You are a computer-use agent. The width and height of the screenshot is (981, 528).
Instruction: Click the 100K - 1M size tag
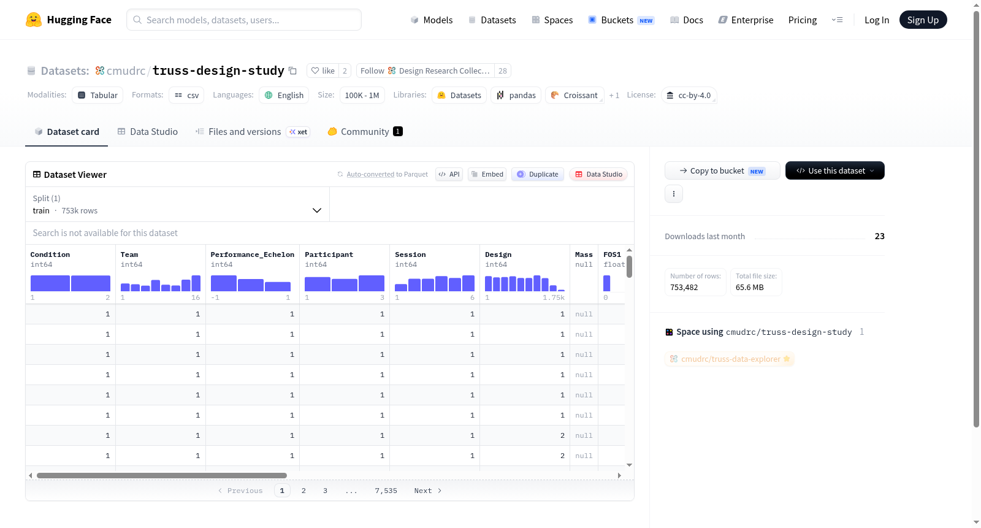pos(362,95)
